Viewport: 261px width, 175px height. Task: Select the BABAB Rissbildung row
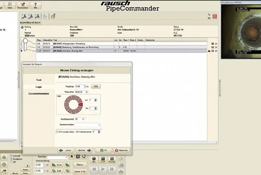click(122, 47)
